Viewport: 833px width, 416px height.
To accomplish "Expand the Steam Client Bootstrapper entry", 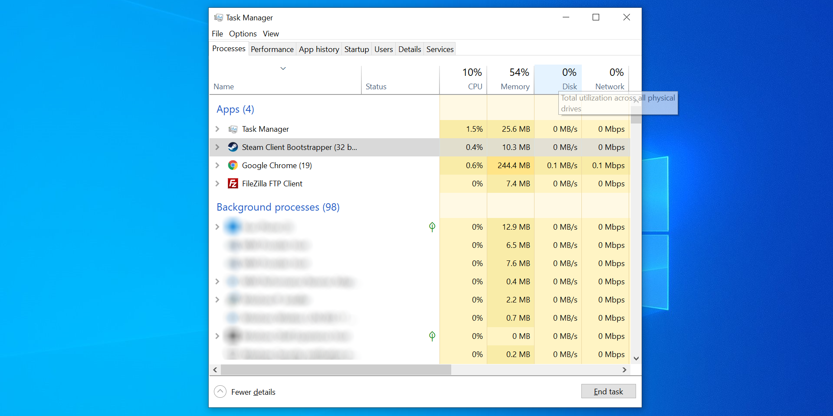I will click(217, 147).
